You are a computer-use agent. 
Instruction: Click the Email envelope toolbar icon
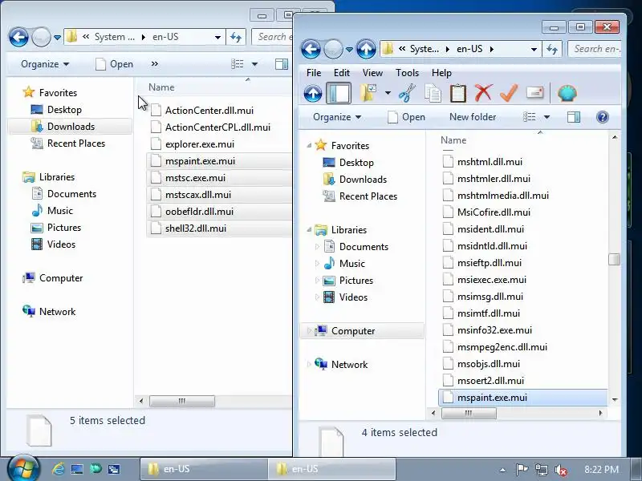pos(534,93)
